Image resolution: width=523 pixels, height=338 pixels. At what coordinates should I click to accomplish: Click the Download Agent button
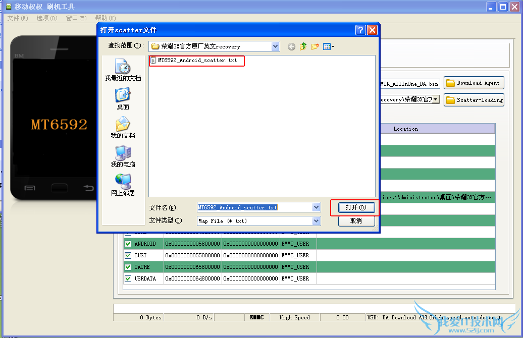coord(474,83)
